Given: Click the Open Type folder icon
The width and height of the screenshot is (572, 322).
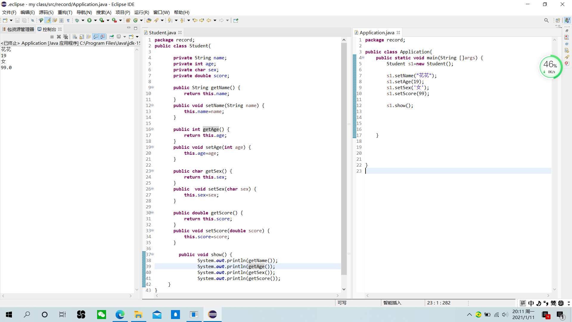Looking at the screenshot, I should pyautogui.click(x=149, y=20).
